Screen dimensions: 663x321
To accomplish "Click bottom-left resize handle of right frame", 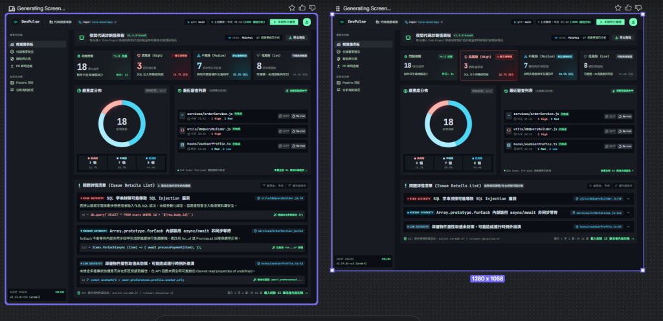I will pos(332,271).
